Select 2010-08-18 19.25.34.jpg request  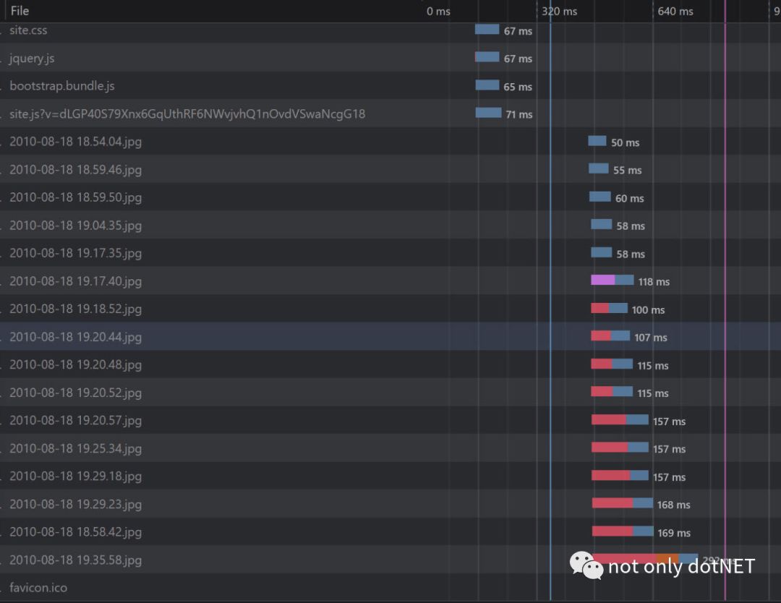tap(390, 448)
